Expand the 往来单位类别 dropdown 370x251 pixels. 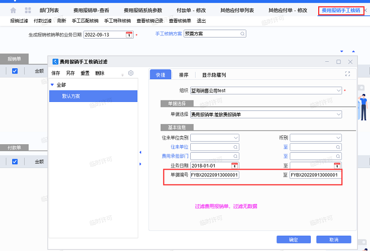(235, 137)
